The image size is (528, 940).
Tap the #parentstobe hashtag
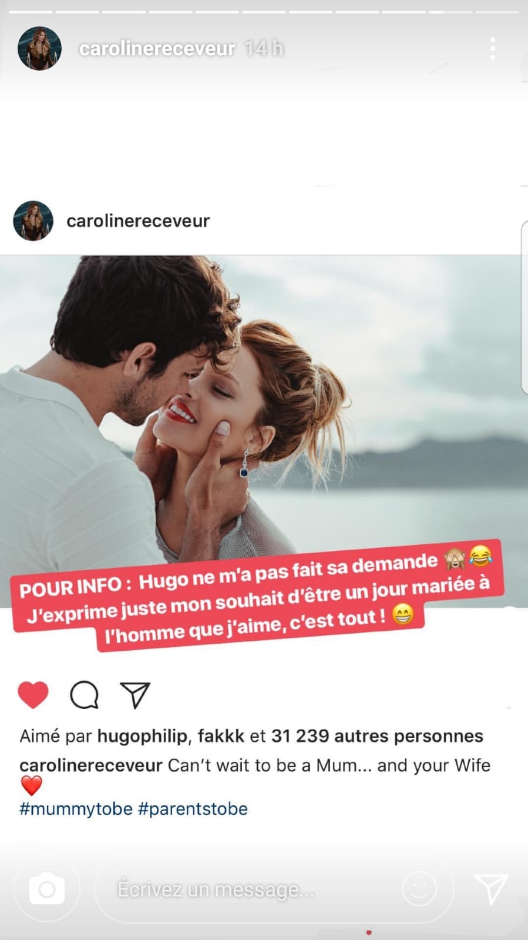[x=193, y=809]
